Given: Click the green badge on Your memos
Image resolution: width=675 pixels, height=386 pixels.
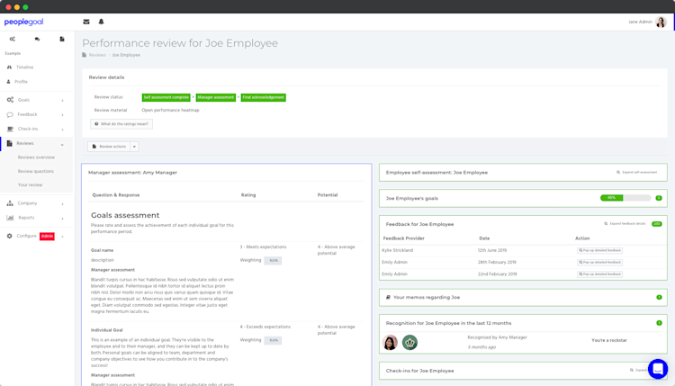Looking at the screenshot, I should (659, 297).
